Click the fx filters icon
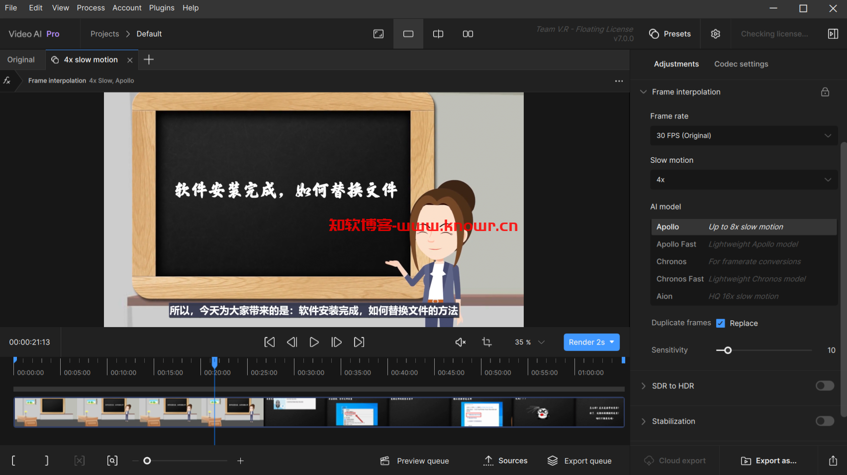The image size is (847, 475). (x=7, y=80)
